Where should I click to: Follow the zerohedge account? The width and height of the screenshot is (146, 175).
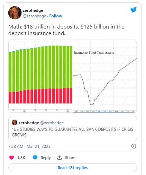(56, 16)
